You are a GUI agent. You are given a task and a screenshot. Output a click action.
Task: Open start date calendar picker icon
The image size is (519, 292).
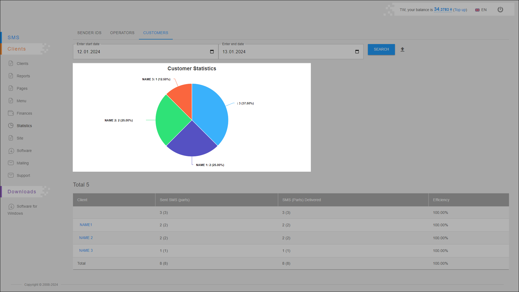point(212,52)
